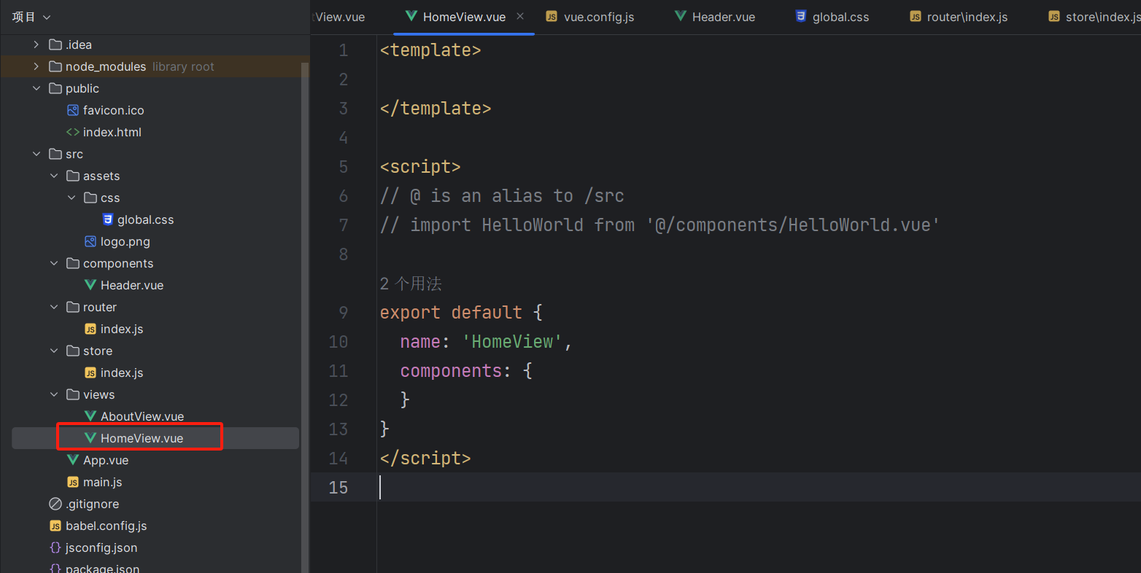Click the closing </script> tag on line 14

(x=425, y=459)
